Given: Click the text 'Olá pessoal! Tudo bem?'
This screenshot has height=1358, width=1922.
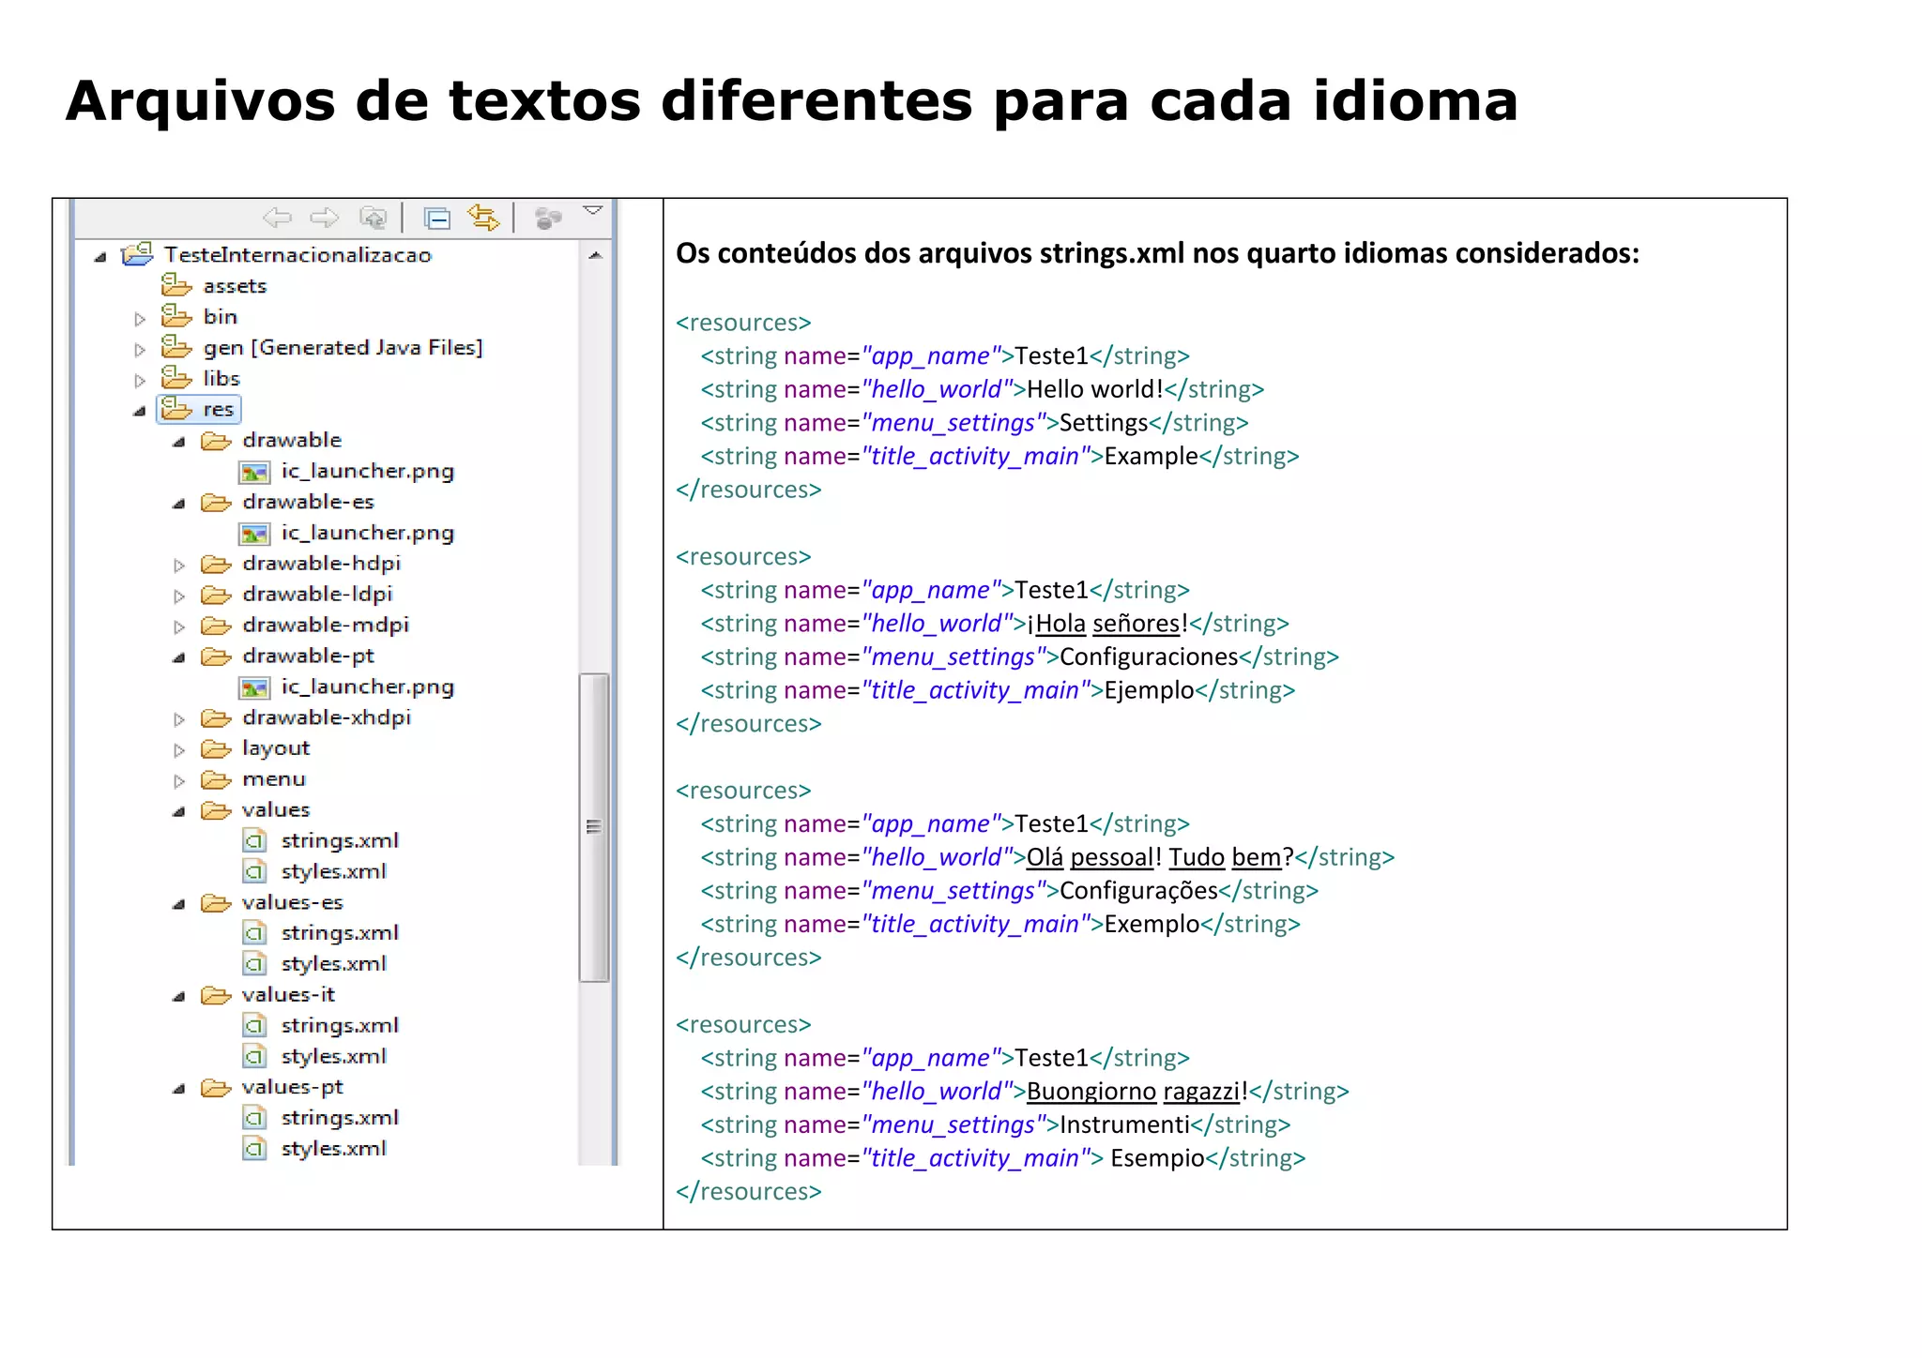Looking at the screenshot, I should (1160, 857).
